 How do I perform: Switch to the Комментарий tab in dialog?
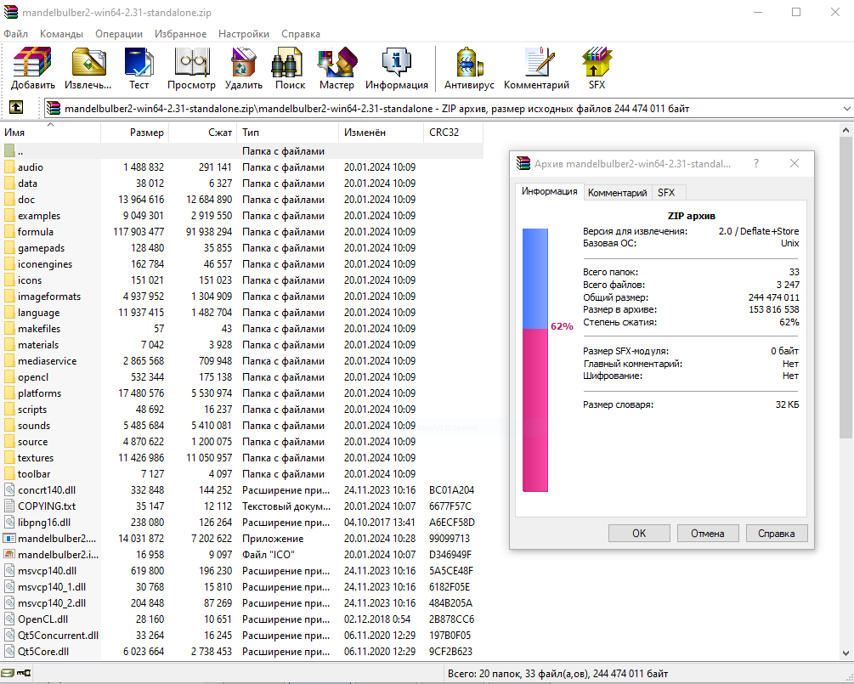(x=617, y=193)
